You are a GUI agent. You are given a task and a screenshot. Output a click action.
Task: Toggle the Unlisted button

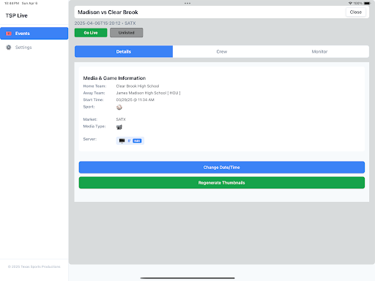pyautogui.click(x=127, y=33)
